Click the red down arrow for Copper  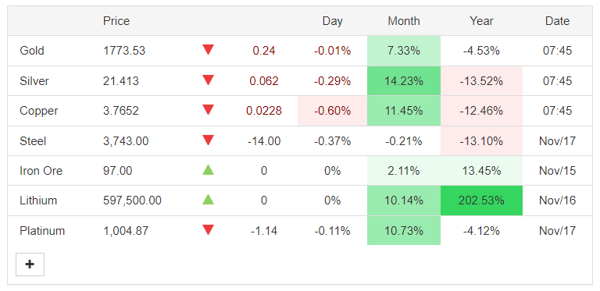tap(208, 109)
